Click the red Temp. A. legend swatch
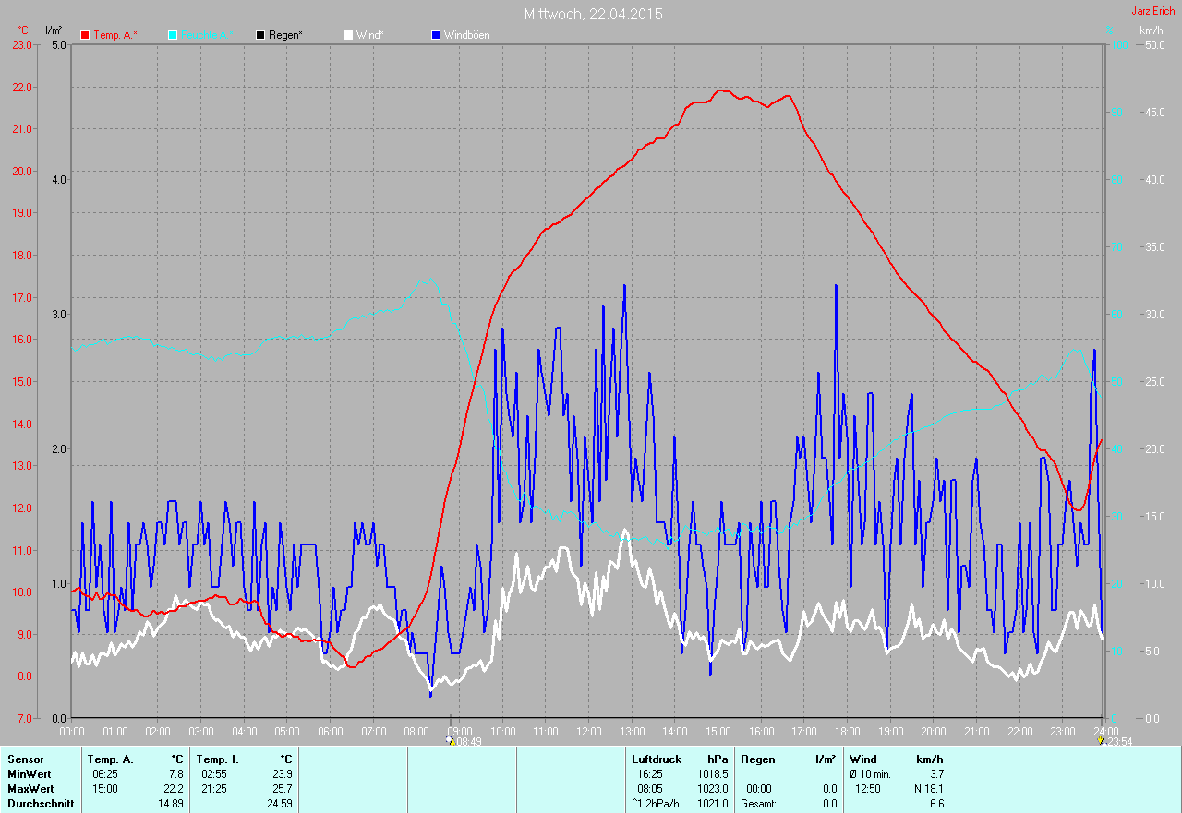Image resolution: width=1182 pixels, height=813 pixels. 85,35
